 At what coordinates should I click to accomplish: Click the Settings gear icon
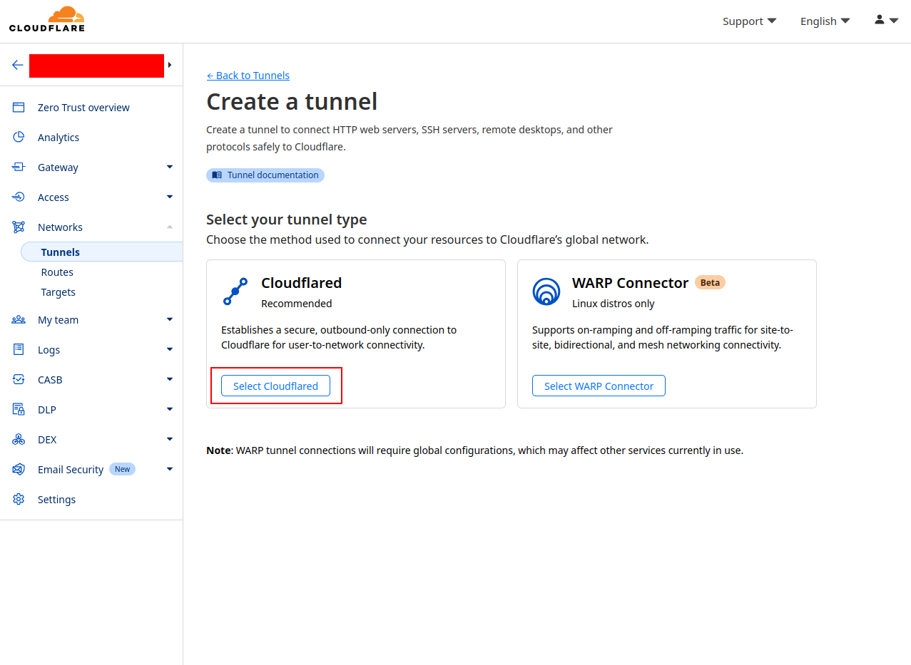19,500
